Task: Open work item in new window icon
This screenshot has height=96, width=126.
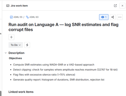Action: [x=115, y=6]
